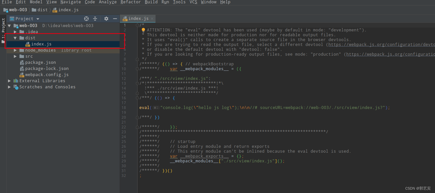435x193 pixels.
Task: Open the Code menu
Action: tap(90, 2)
